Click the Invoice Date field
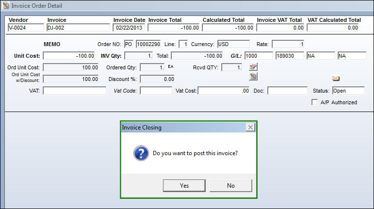The width and height of the screenshot is (374, 209). pos(129,28)
